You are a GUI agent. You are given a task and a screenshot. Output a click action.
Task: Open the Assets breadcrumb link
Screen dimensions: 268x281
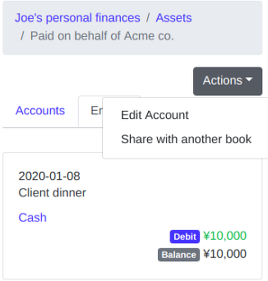(x=174, y=18)
